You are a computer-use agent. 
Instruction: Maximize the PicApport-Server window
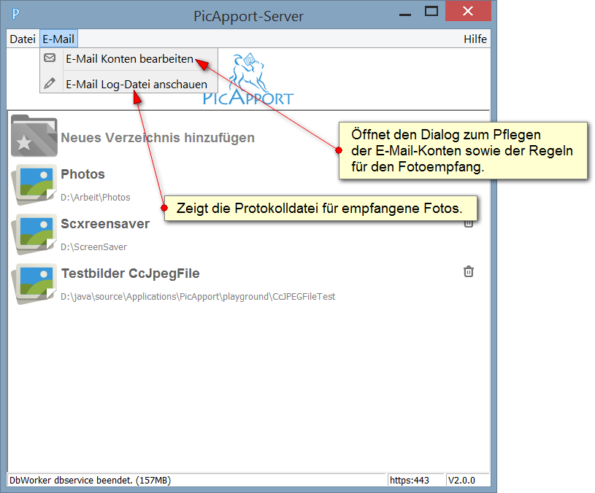coord(431,12)
